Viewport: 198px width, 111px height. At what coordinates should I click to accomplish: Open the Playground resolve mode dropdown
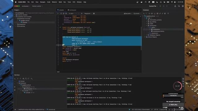click(88, 14)
